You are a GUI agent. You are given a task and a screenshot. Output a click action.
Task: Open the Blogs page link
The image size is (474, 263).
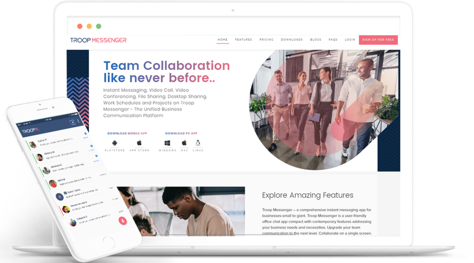point(316,40)
